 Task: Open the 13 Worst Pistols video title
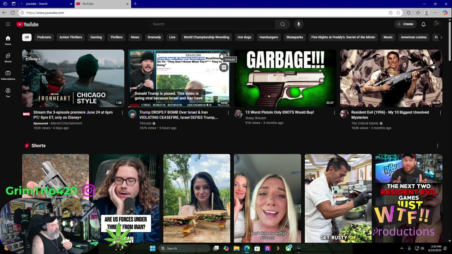pyautogui.click(x=280, y=112)
